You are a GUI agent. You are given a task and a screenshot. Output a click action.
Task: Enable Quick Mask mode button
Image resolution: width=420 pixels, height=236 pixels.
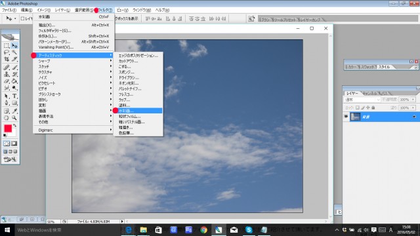[14, 144]
